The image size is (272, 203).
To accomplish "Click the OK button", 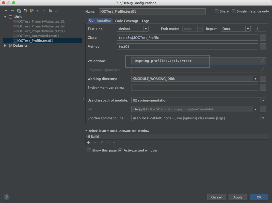I will coord(259,197).
